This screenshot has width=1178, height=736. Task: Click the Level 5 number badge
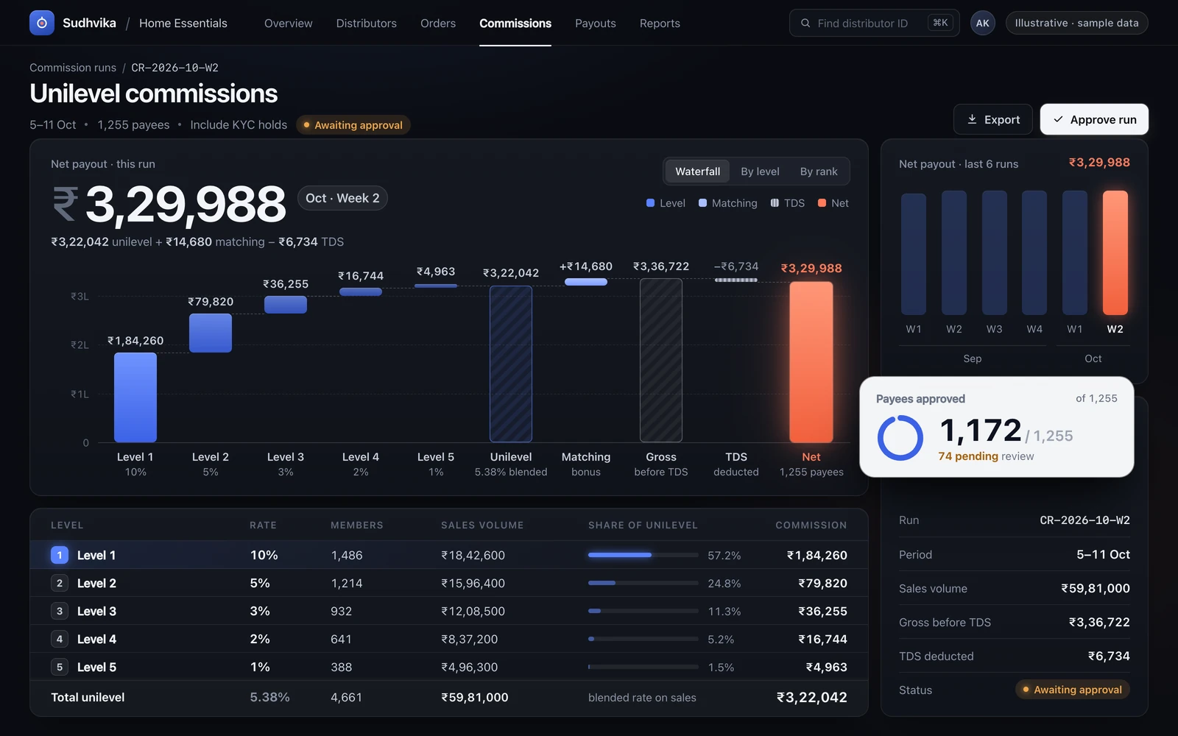point(60,667)
